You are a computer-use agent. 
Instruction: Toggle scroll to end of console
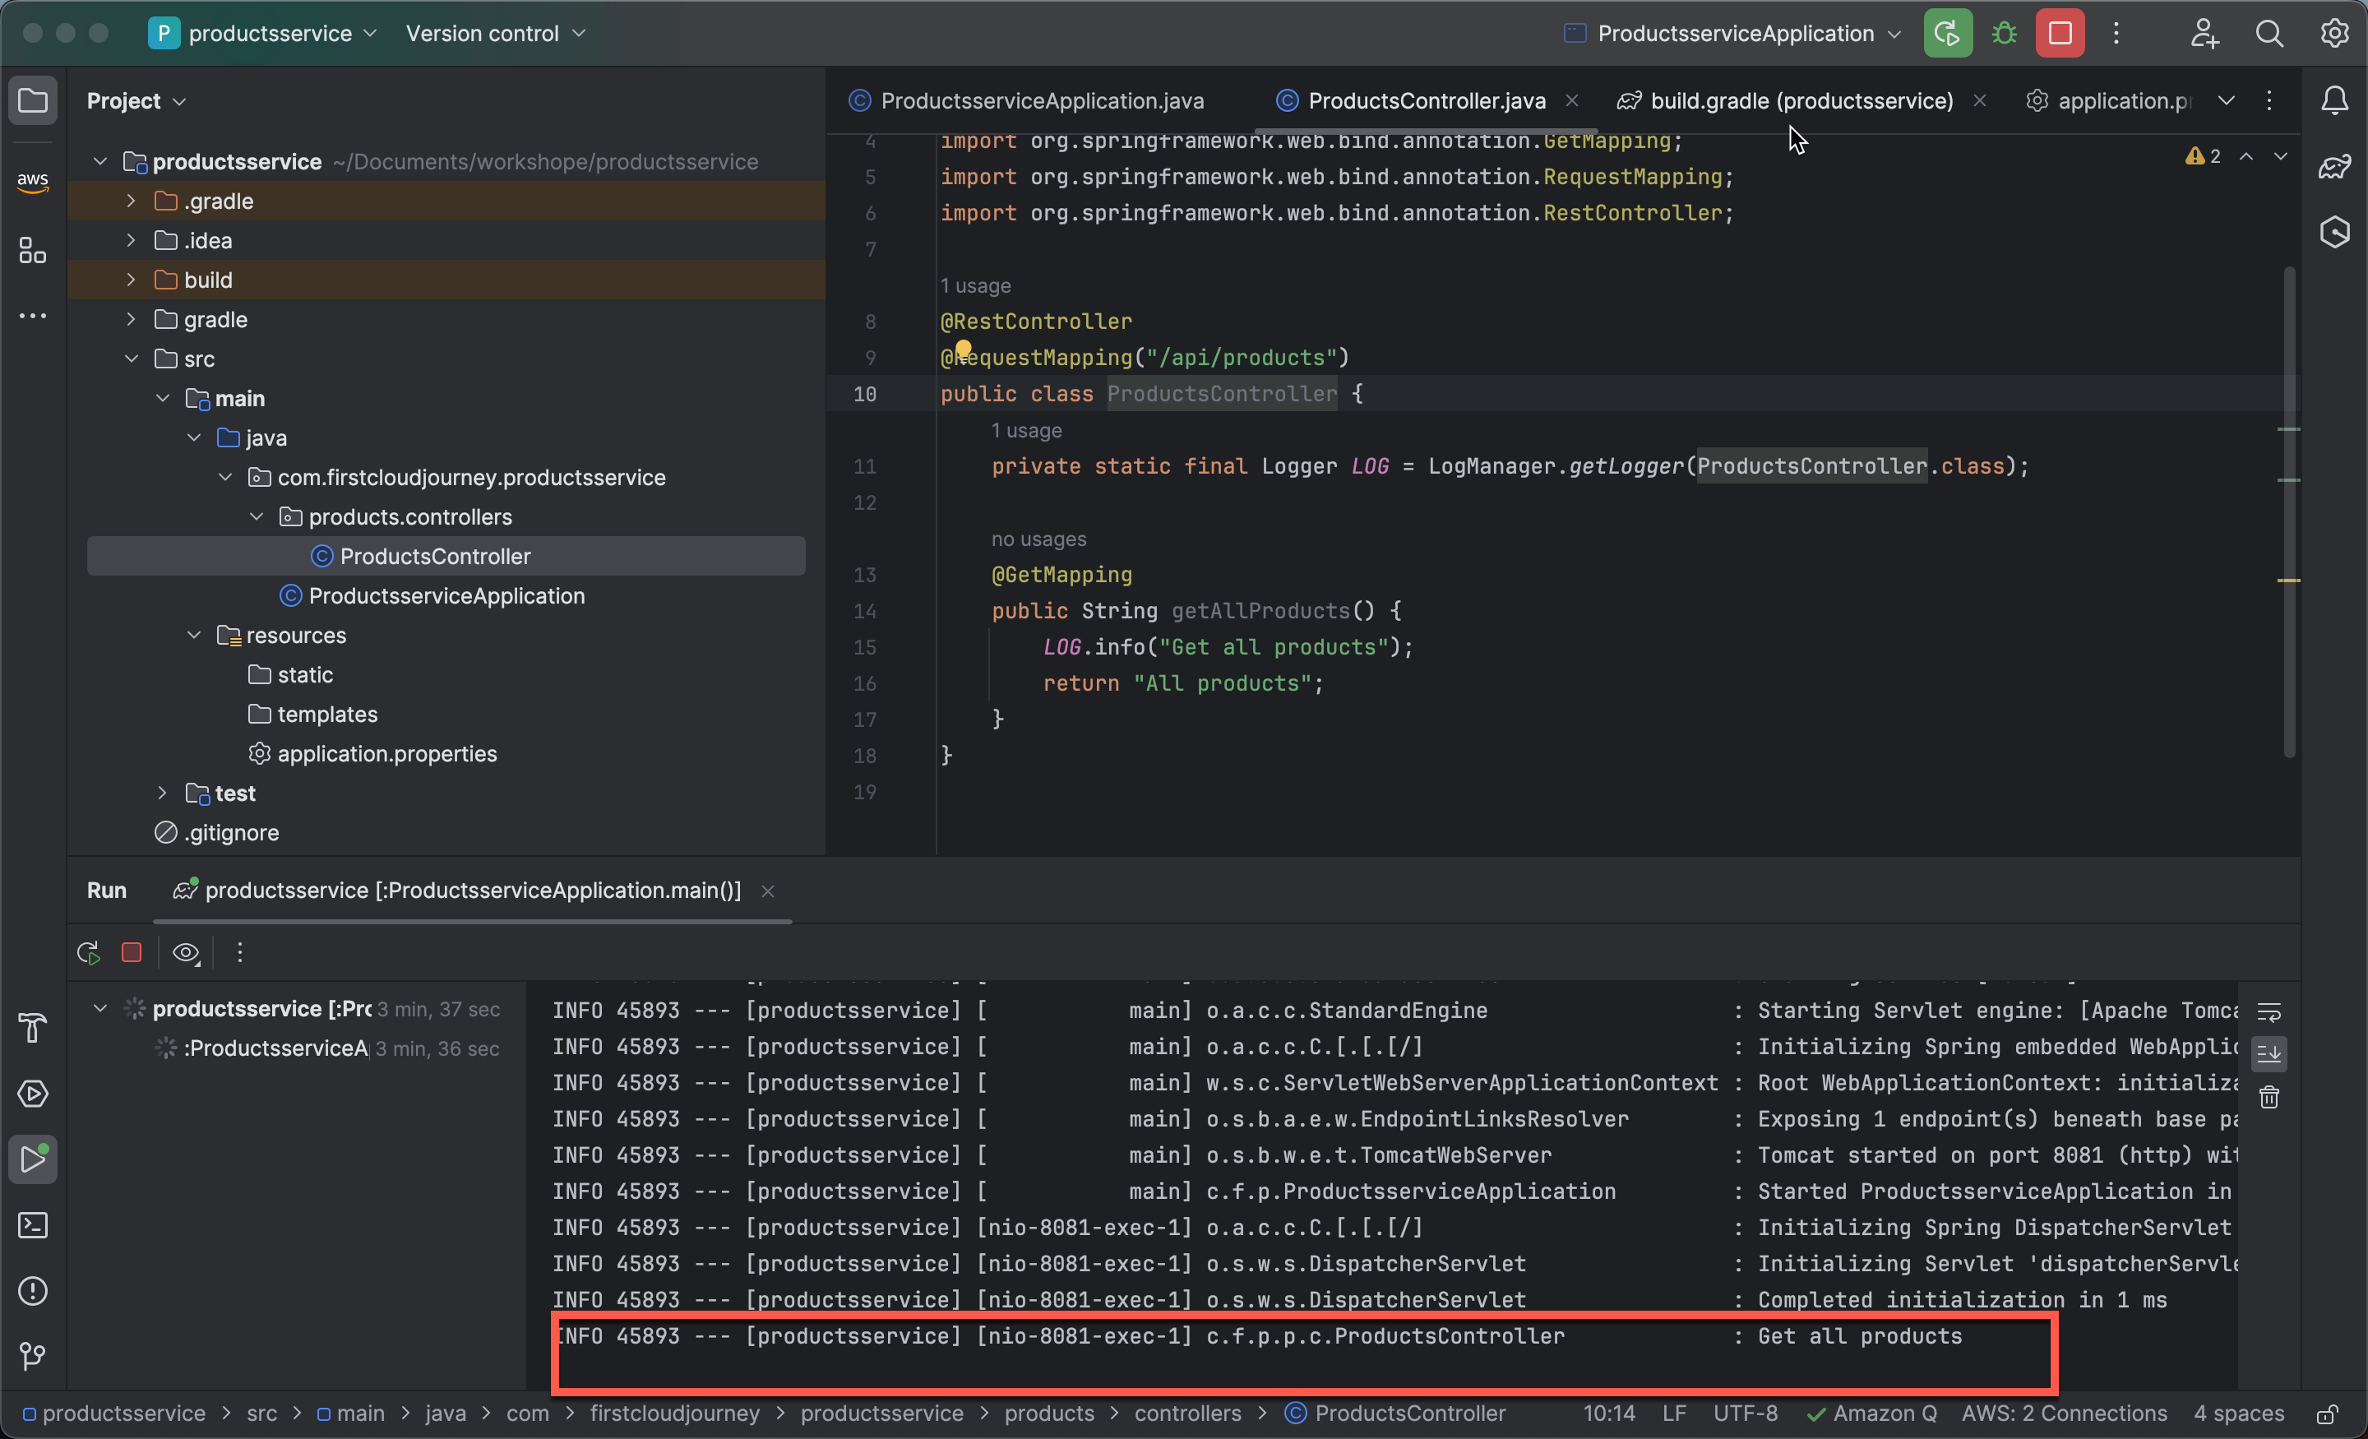coord(2268,1053)
